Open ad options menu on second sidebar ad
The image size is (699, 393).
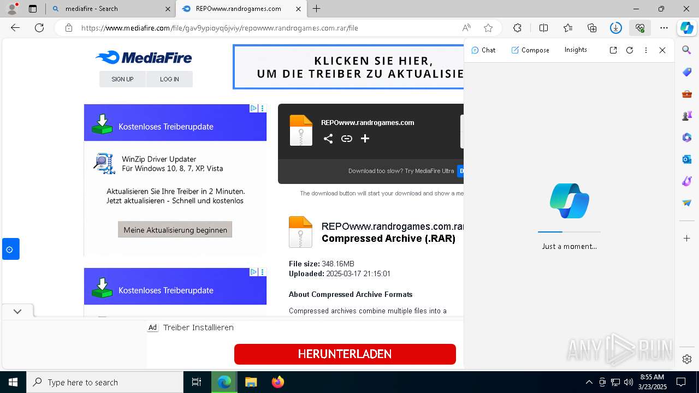[263, 272]
